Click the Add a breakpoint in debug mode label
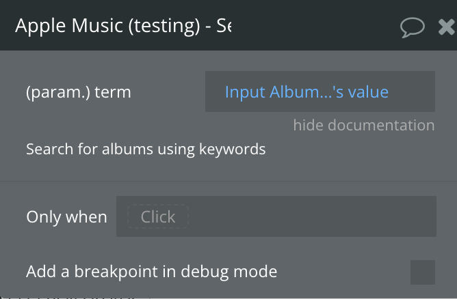The height and width of the screenshot is (299, 457). point(152,272)
